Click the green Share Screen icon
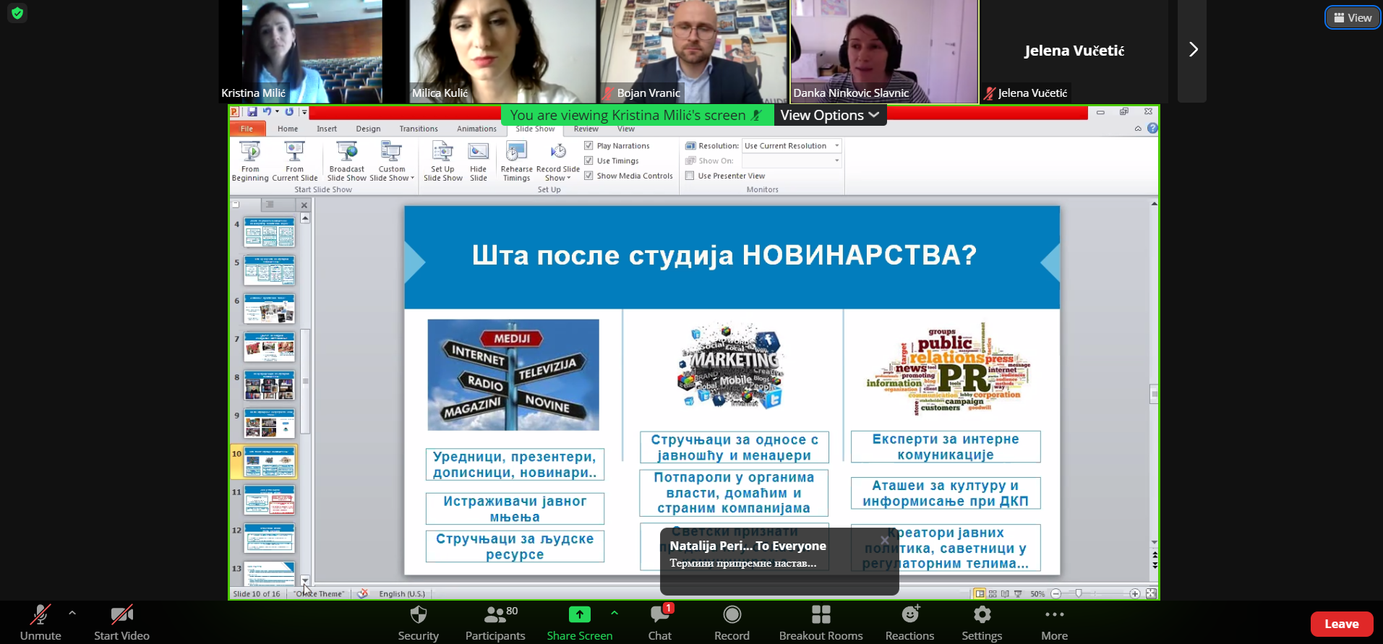The image size is (1383, 644). click(579, 614)
